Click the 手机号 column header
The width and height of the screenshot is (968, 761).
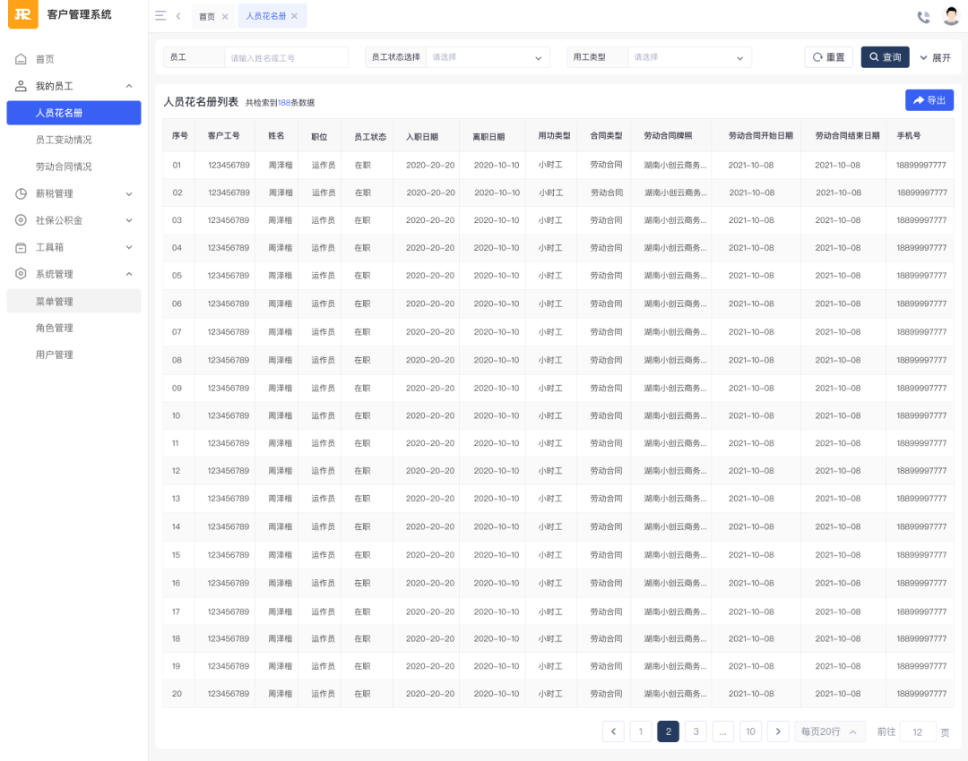click(909, 136)
